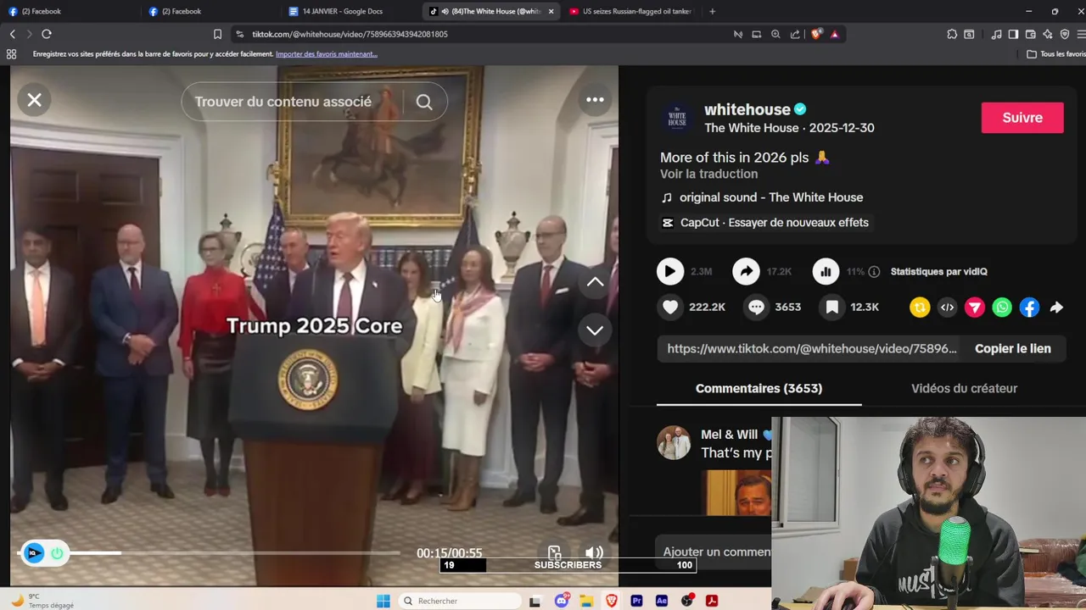1086x610 pixels.
Task: Open the 'Tous les favoris' folder
Action: [x=1055, y=54]
